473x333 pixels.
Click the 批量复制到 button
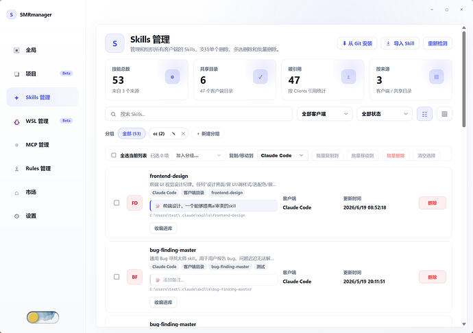pyautogui.click(x=327, y=156)
